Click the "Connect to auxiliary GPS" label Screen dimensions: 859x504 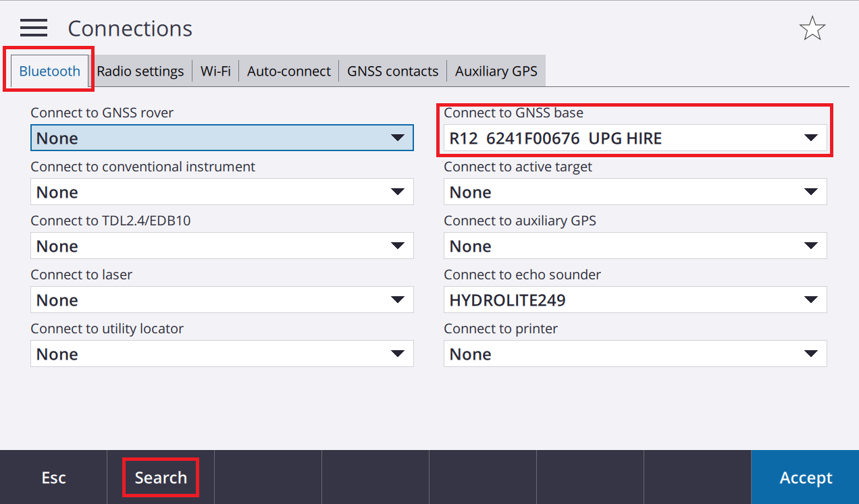(520, 221)
